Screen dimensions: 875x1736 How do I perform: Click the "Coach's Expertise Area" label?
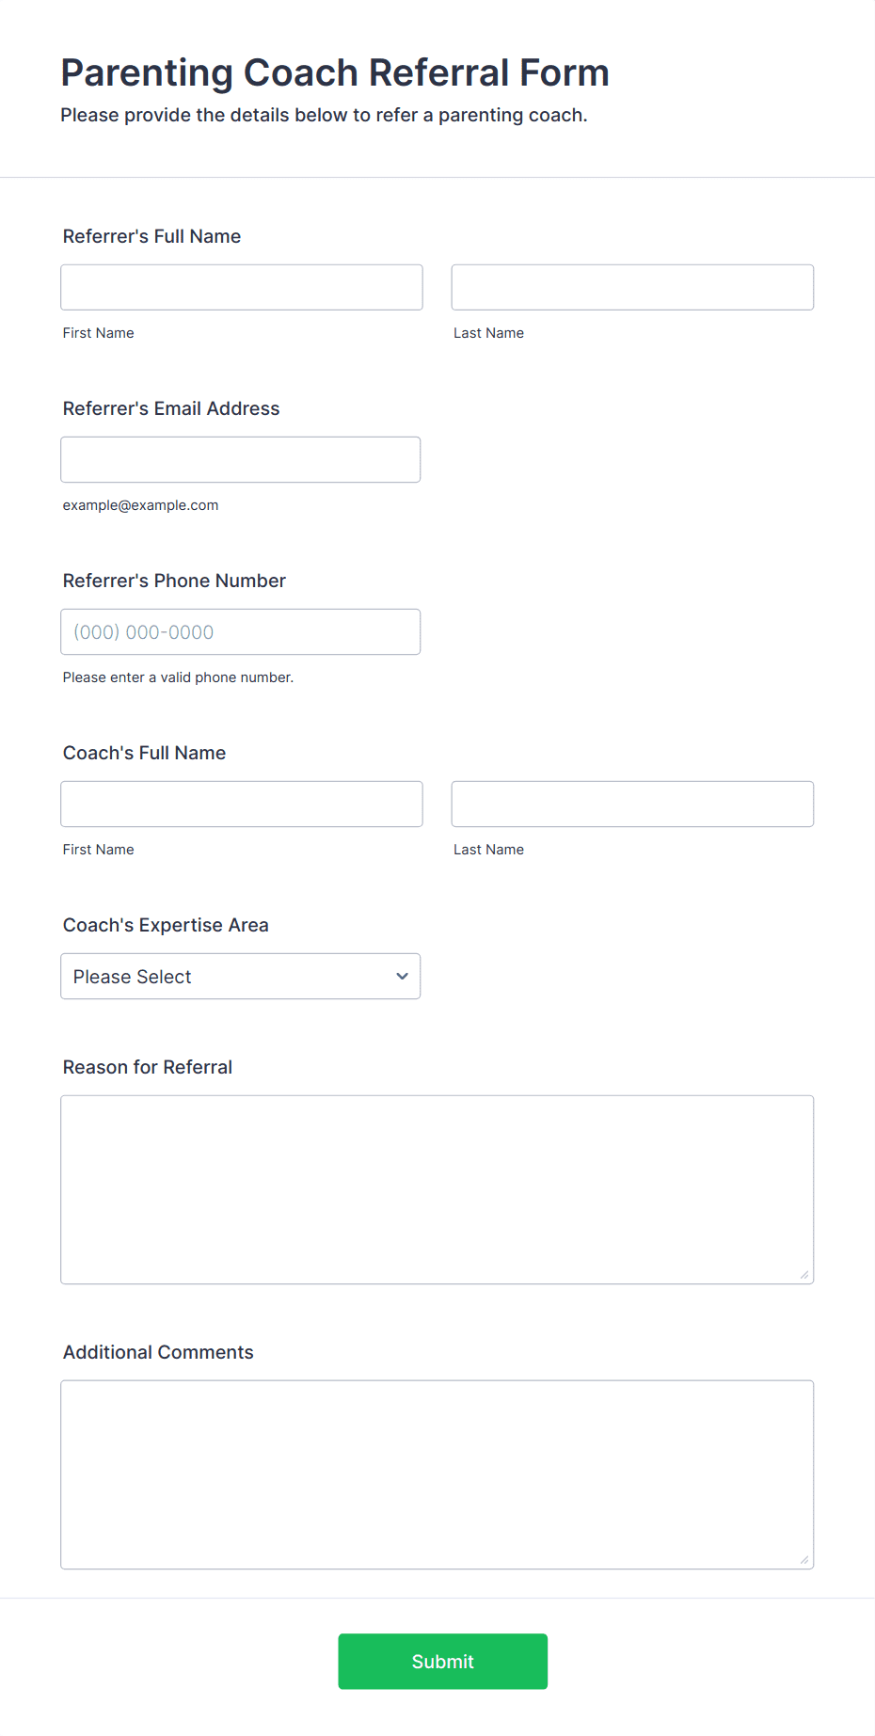tap(166, 925)
